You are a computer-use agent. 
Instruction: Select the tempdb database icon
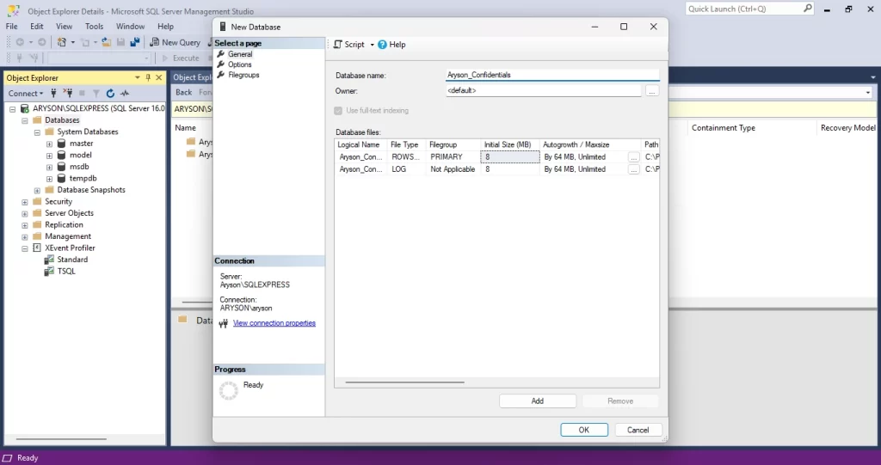[61, 178]
